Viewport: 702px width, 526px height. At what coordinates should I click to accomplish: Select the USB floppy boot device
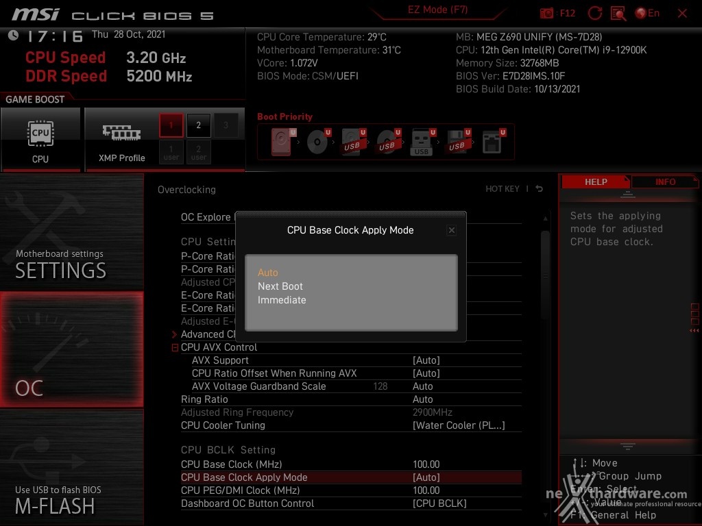(458, 142)
